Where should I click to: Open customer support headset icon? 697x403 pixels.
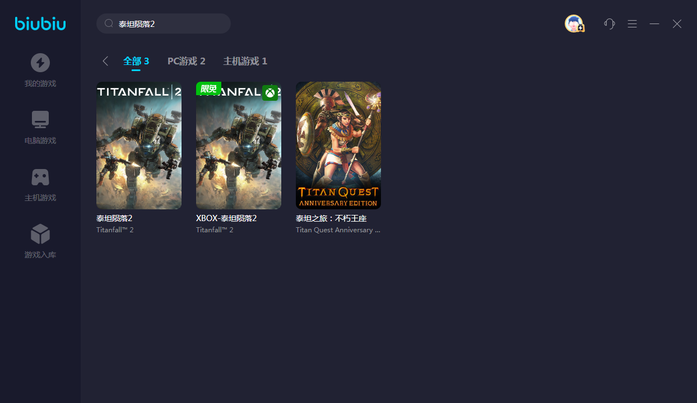coord(610,24)
